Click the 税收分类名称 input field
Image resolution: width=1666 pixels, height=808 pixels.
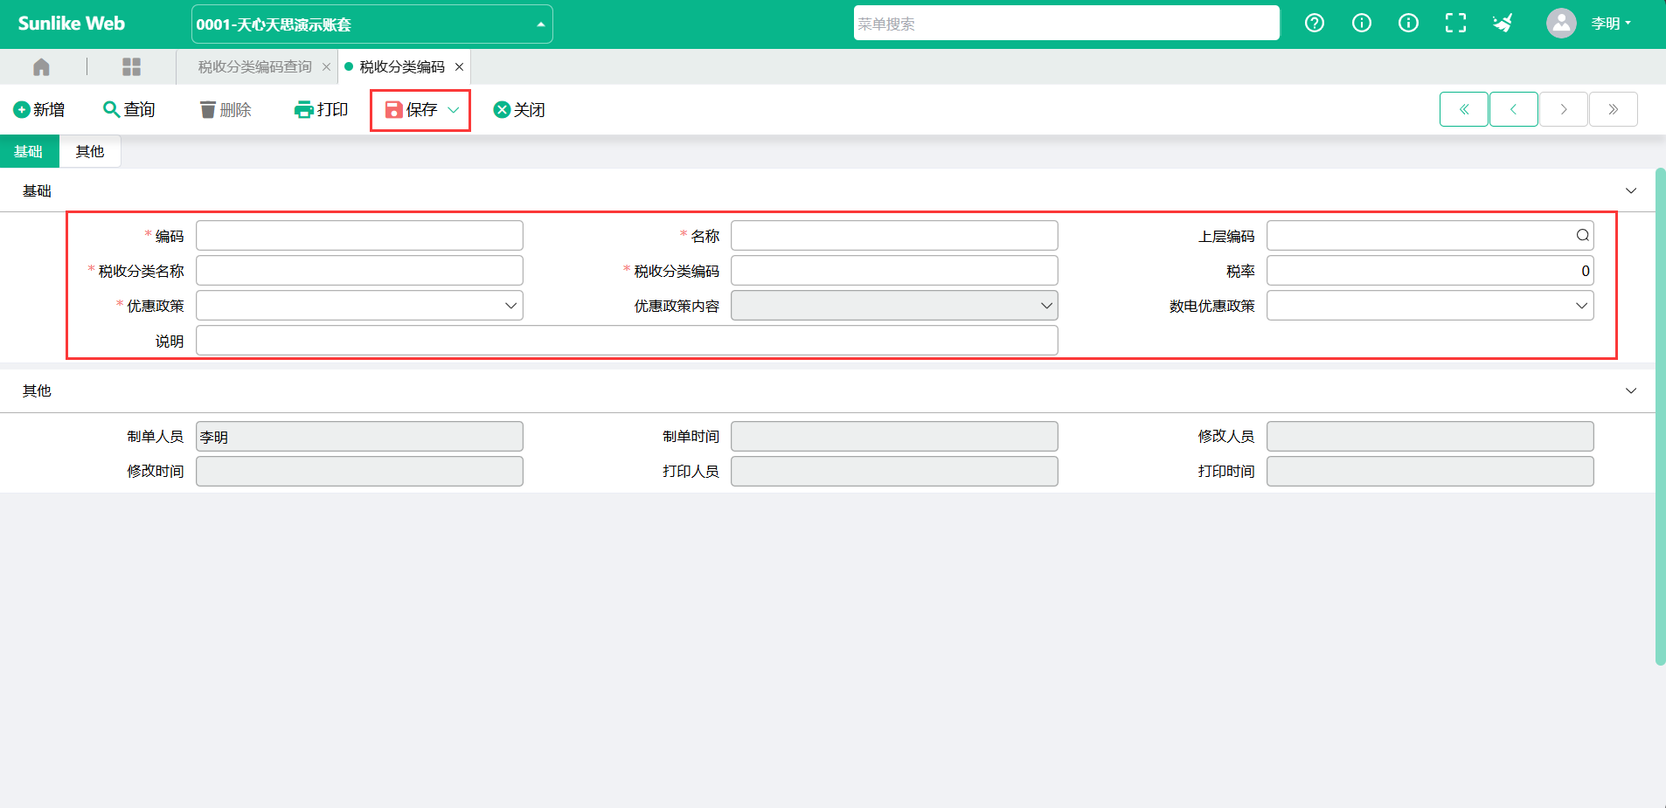[359, 271]
